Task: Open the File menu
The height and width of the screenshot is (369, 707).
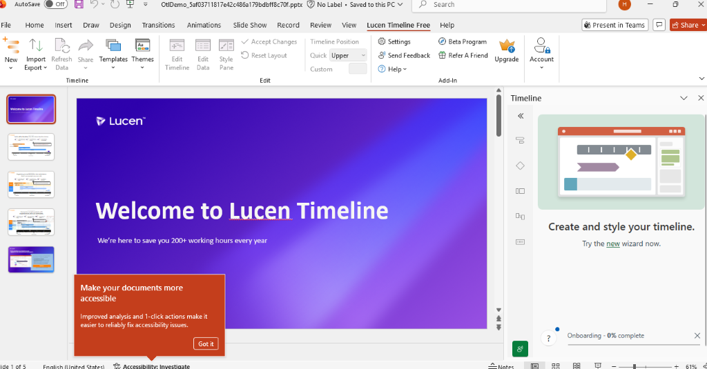Action: [x=6, y=26]
